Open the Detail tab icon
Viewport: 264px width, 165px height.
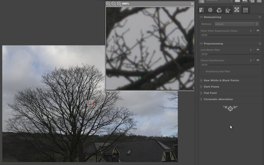click(210, 10)
